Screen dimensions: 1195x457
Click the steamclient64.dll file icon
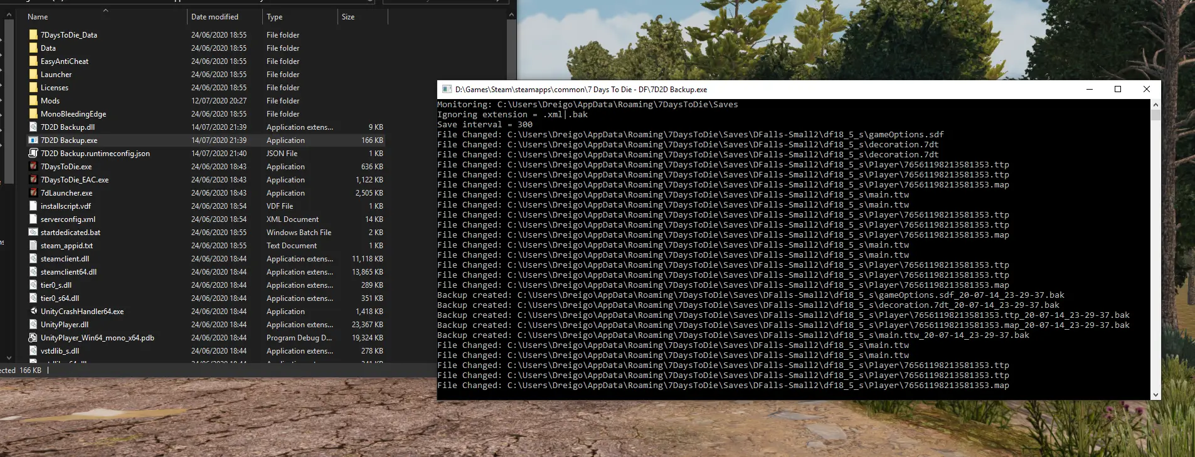[33, 272]
